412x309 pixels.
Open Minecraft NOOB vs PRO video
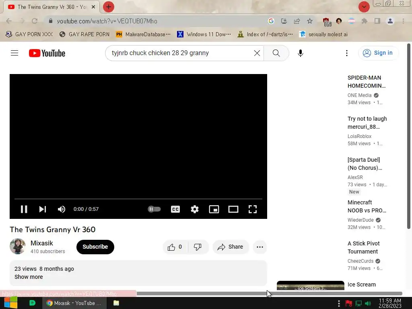pyautogui.click(x=367, y=206)
